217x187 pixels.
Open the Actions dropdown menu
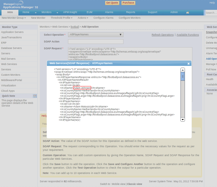click(83, 18)
